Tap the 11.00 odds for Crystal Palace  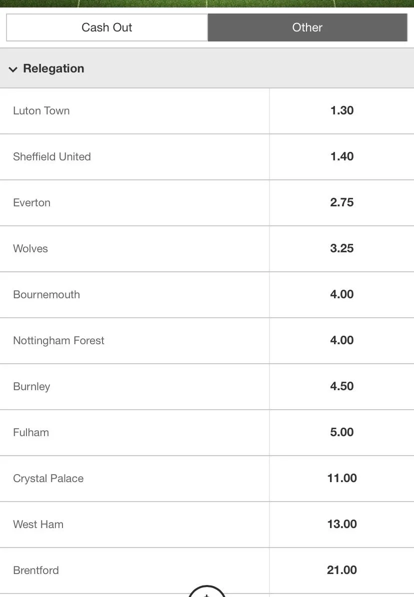pos(341,478)
